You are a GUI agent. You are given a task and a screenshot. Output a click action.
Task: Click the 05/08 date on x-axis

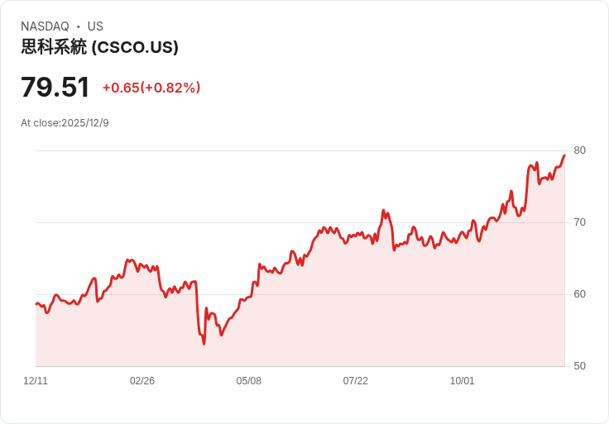click(x=248, y=380)
